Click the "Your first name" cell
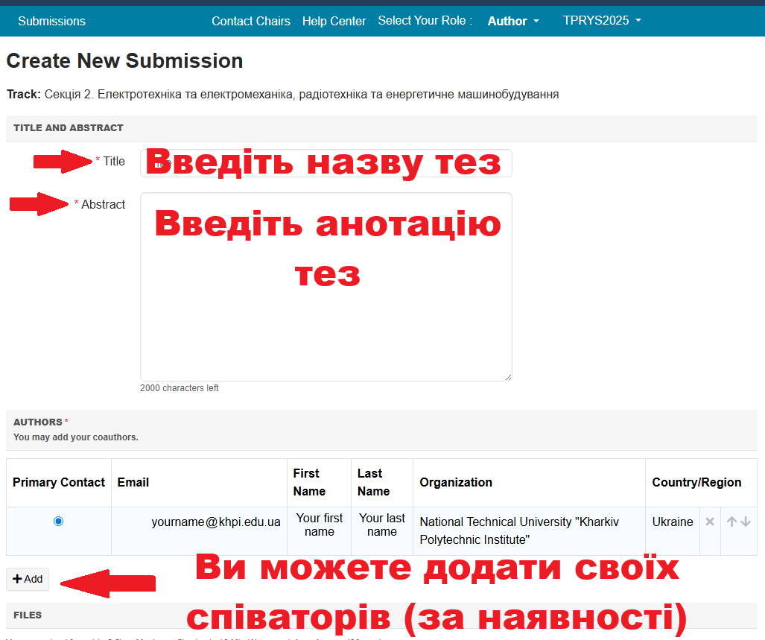 pyautogui.click(x=319, y=525)
